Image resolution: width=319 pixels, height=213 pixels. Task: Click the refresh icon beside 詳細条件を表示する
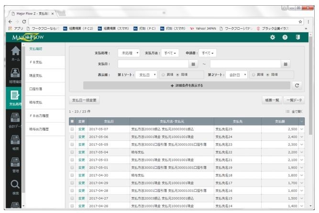point(297,85)
